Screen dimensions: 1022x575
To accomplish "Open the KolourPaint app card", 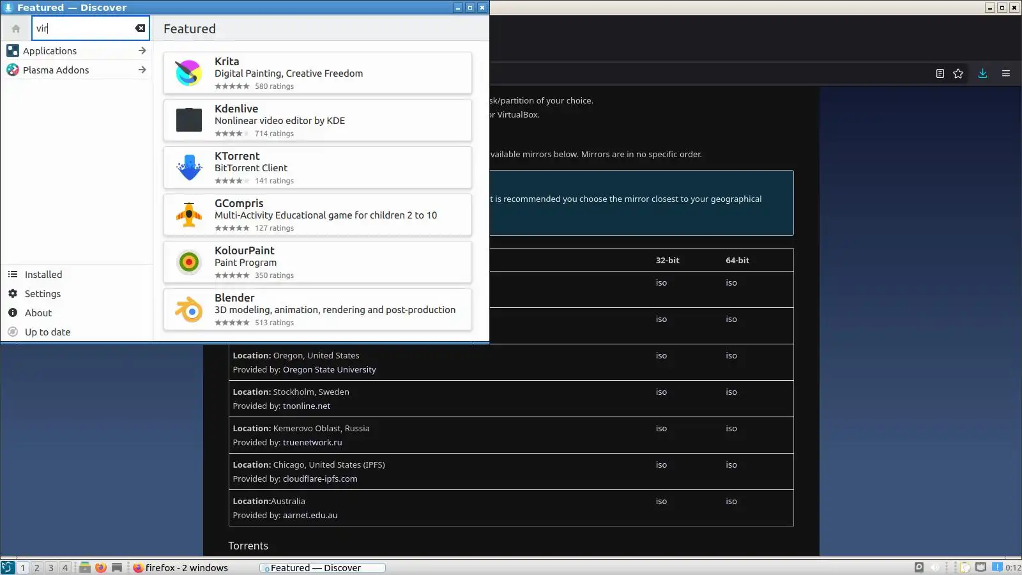I will pyautogui.click(x=317, y=262).
